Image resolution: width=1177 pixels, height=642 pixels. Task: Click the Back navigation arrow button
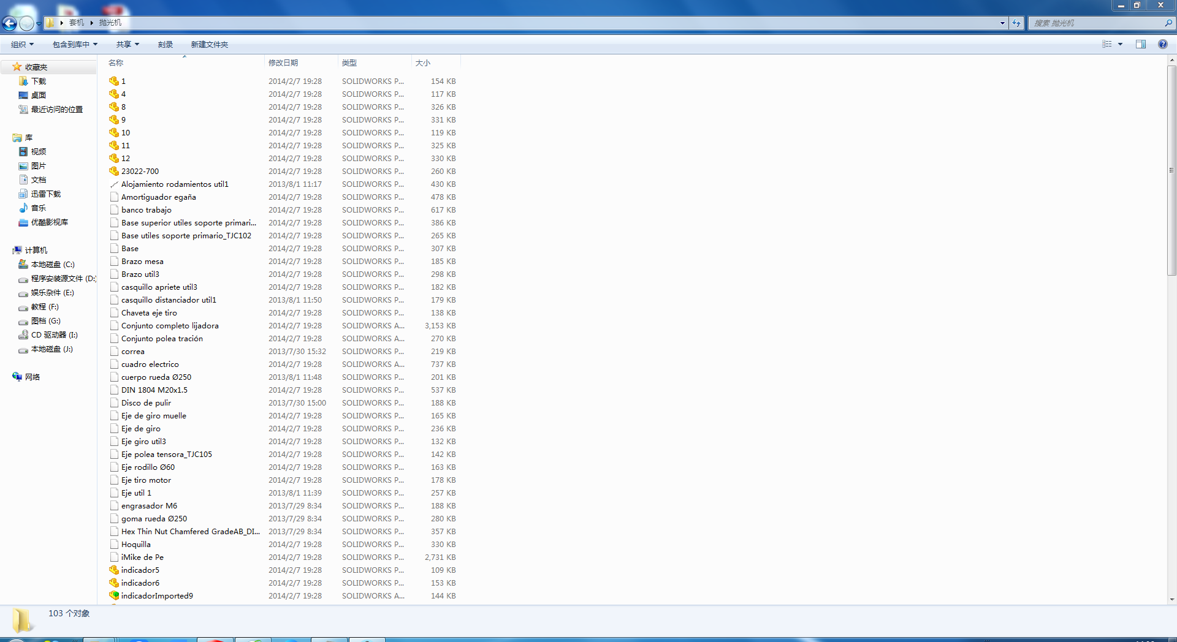[10, 23]
